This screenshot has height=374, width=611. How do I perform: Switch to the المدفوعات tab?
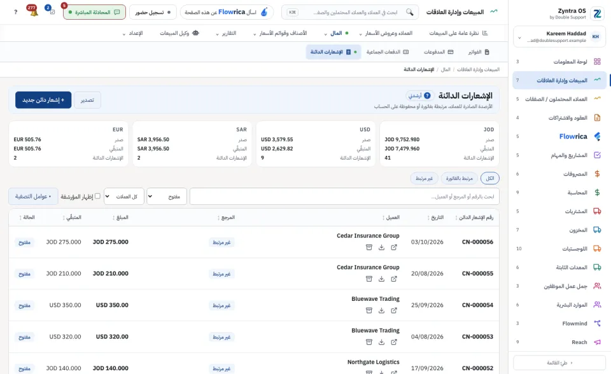(439, 52)
